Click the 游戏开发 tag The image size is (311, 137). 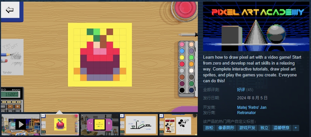pos(247,128)
